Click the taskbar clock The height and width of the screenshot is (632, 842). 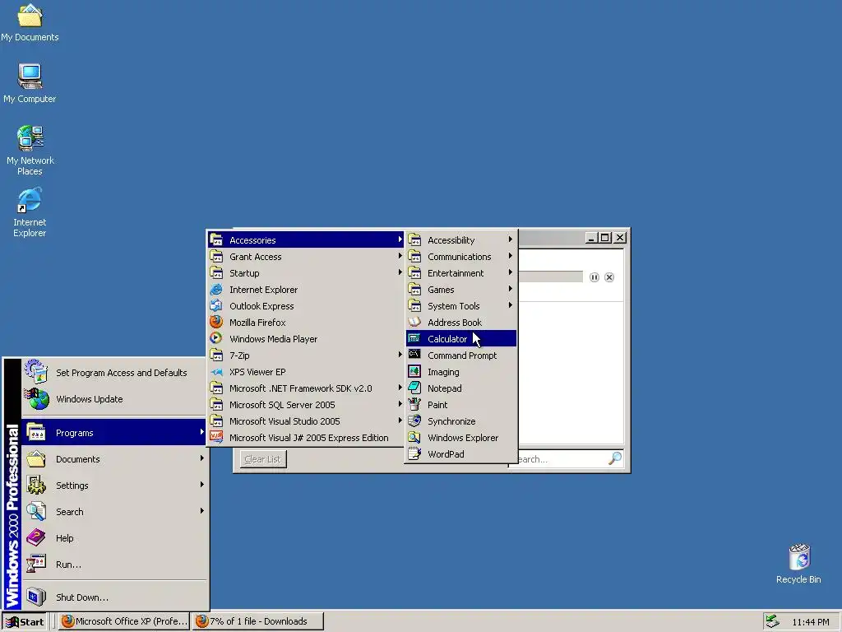click(810, 622)
